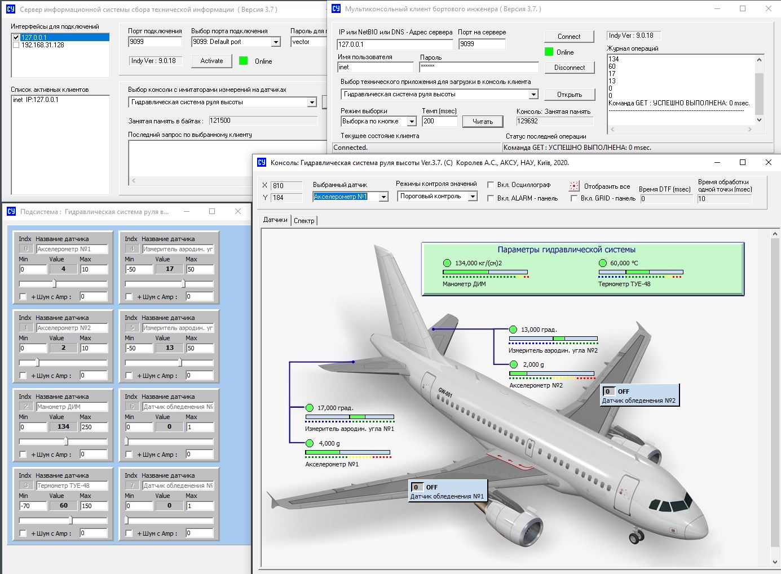The width and height of the screenshot is (781, 574).
Task: Click the Читать button
Action: click(x=482, y=122)
